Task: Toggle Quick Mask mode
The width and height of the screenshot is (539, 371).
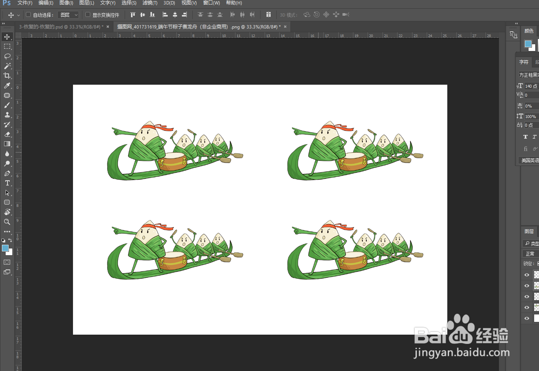Action: (x=7, y=262)
